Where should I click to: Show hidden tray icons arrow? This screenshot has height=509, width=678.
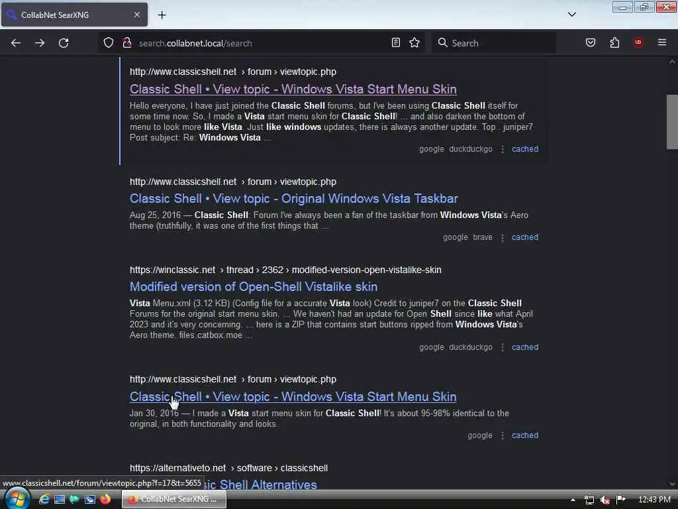573,500
